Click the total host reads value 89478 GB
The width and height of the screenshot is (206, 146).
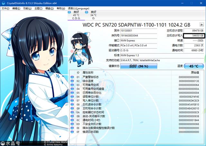click(194, 31)
